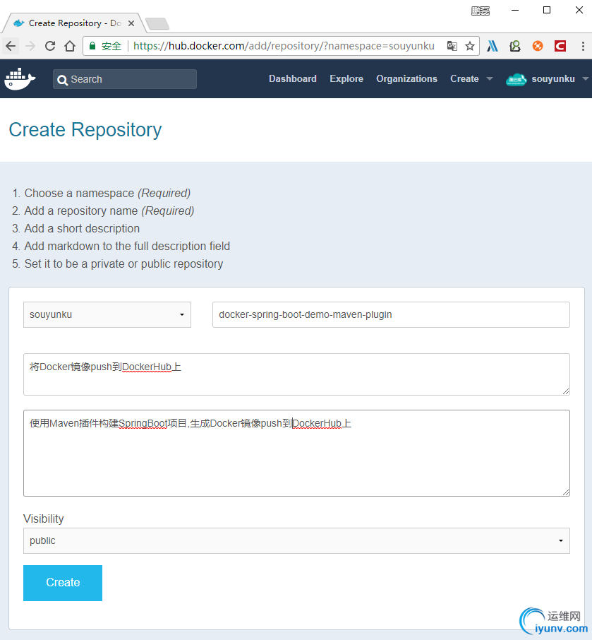The width and height of the screenshot is (592, 640).
Task: Click the browser forward arrow
Action: (x=30, y=46)
